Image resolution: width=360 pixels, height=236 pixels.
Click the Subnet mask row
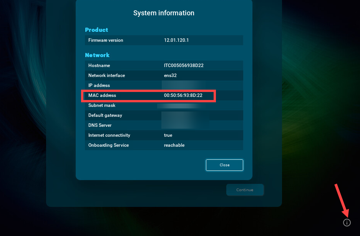point(164,105)
